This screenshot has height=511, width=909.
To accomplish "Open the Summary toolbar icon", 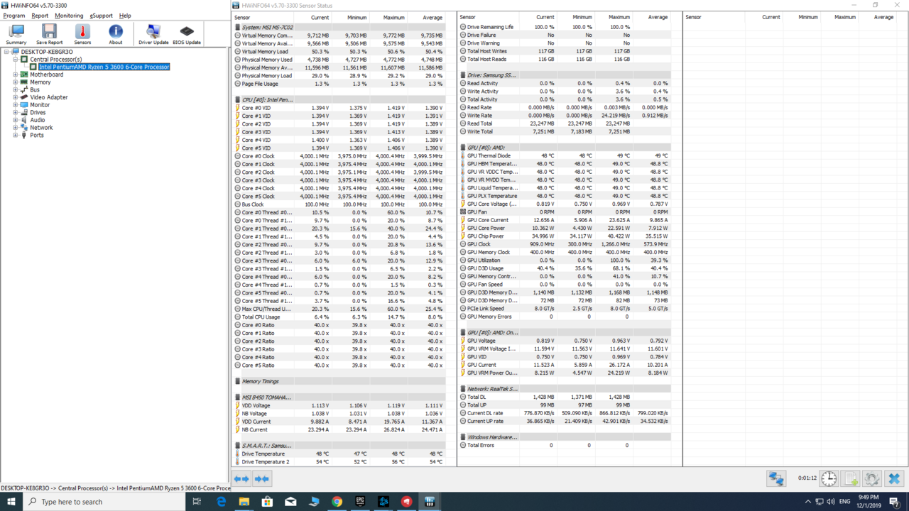I will click(16, 34).
